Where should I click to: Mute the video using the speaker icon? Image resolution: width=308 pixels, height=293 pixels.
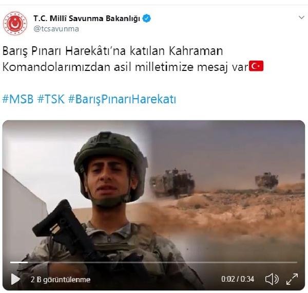coord(272,279)
